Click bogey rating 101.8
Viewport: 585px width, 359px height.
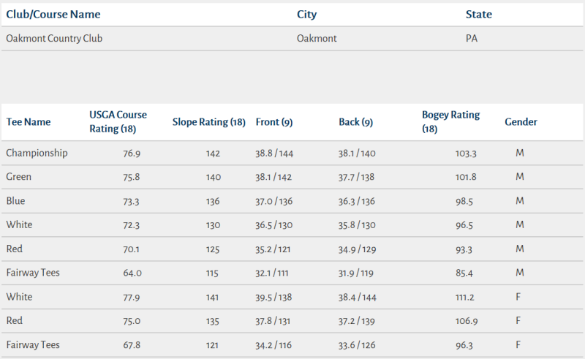pos(466,177)
